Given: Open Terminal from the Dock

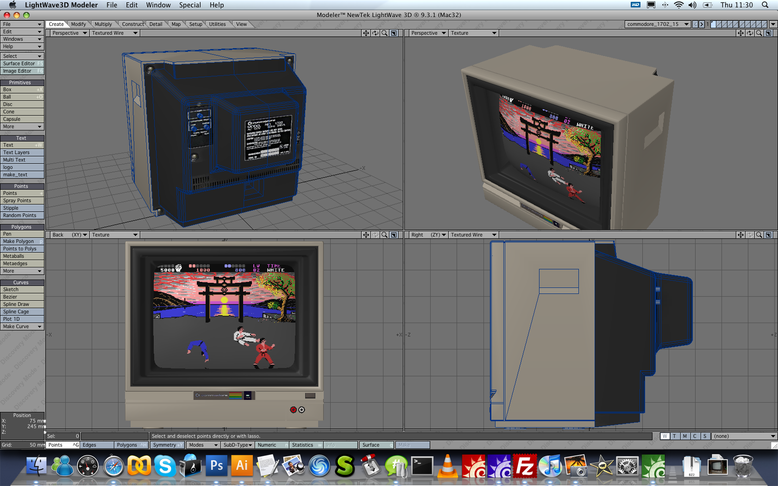Looking at the screenshot, I should pos(422,466).
